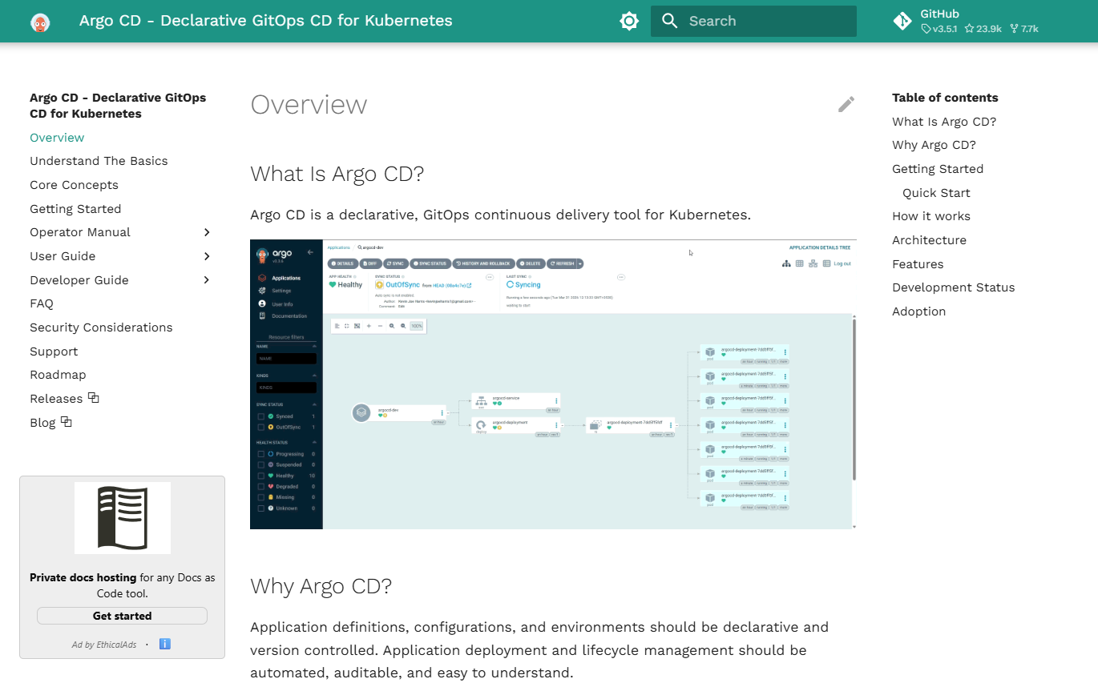Open the FAQ page
The height and width of the screenshot is (691, 1098).
[x=42, y=303]
